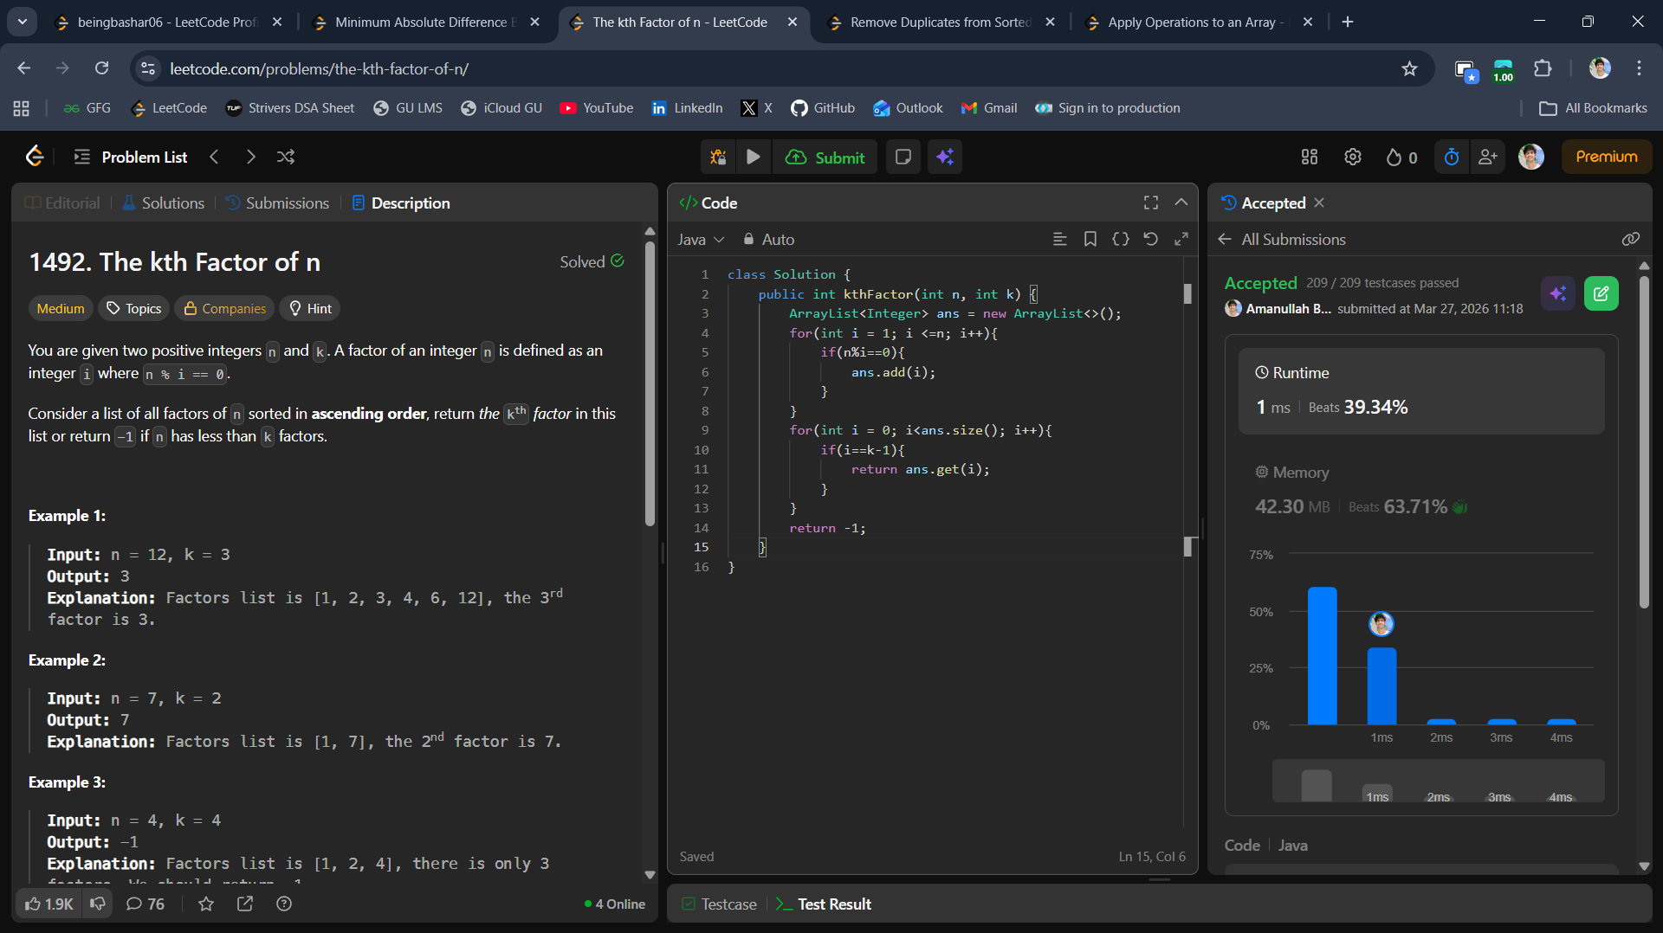Toggle the dislike thumbs-down button

pos(98,904)
